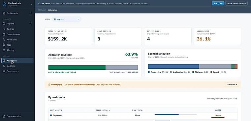Expand the Reports submenu arrow

click(31, 24)
